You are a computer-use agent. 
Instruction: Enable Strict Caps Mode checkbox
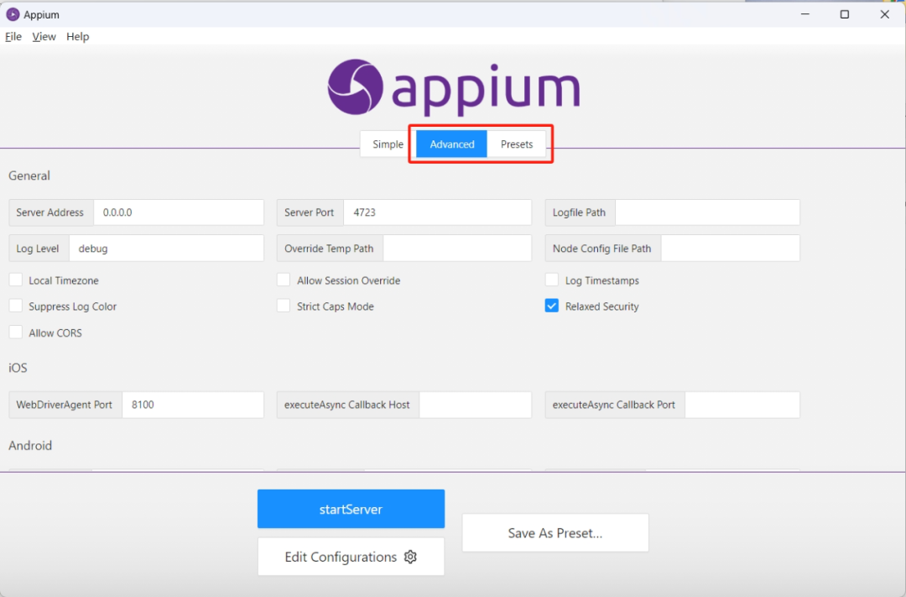coord(284,306)
